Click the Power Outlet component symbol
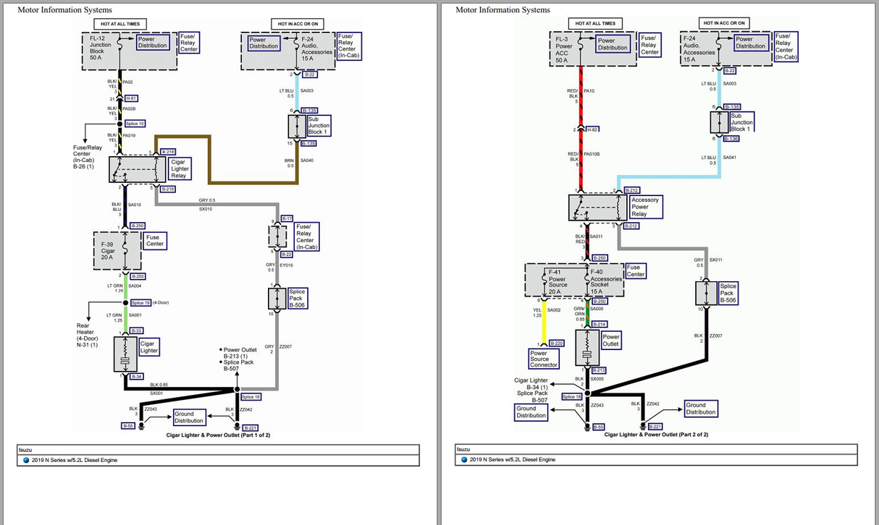879x525 pixels. pos(587,348)
